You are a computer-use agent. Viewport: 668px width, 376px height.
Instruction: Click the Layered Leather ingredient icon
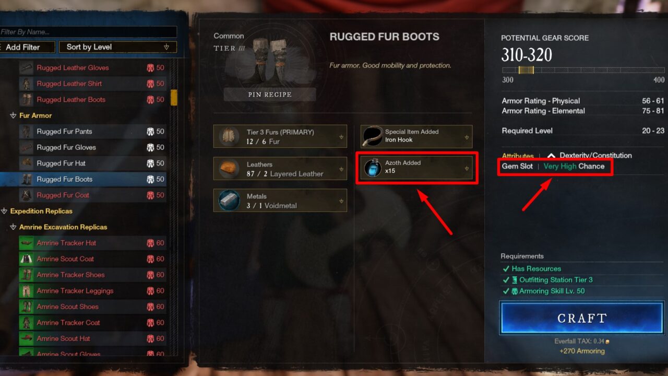click(229, 169)
